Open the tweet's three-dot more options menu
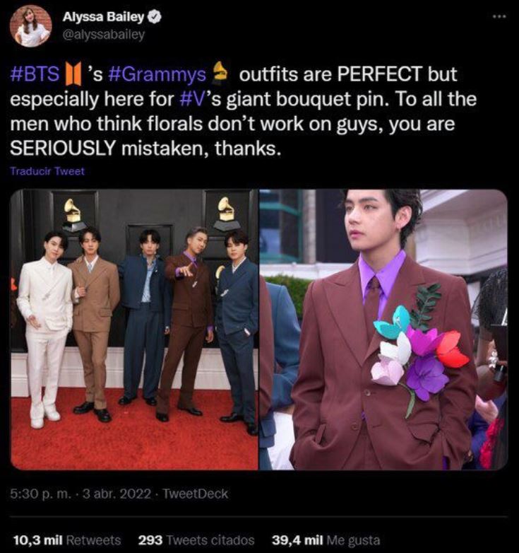This screenshot has height=553, width=519. tap(500, 16)
